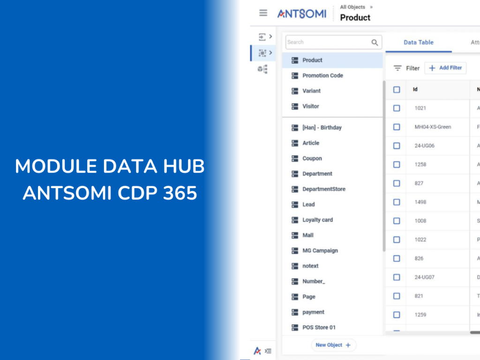The image size is (480, 360).
Task: Click the object list vertical scrollbar
Action: (x=384, y=166)
